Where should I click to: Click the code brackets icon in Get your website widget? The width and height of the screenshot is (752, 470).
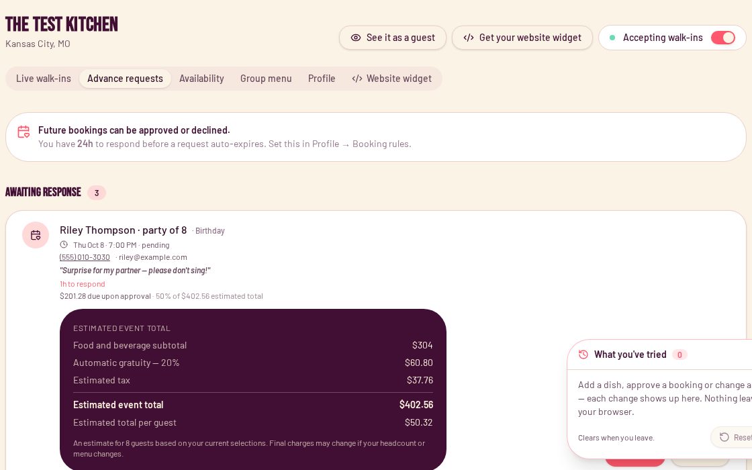pos(469,38)
